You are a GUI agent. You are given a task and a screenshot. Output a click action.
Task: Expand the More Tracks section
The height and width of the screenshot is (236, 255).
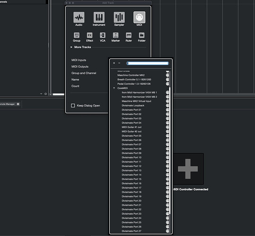click(x=71, y=47)
